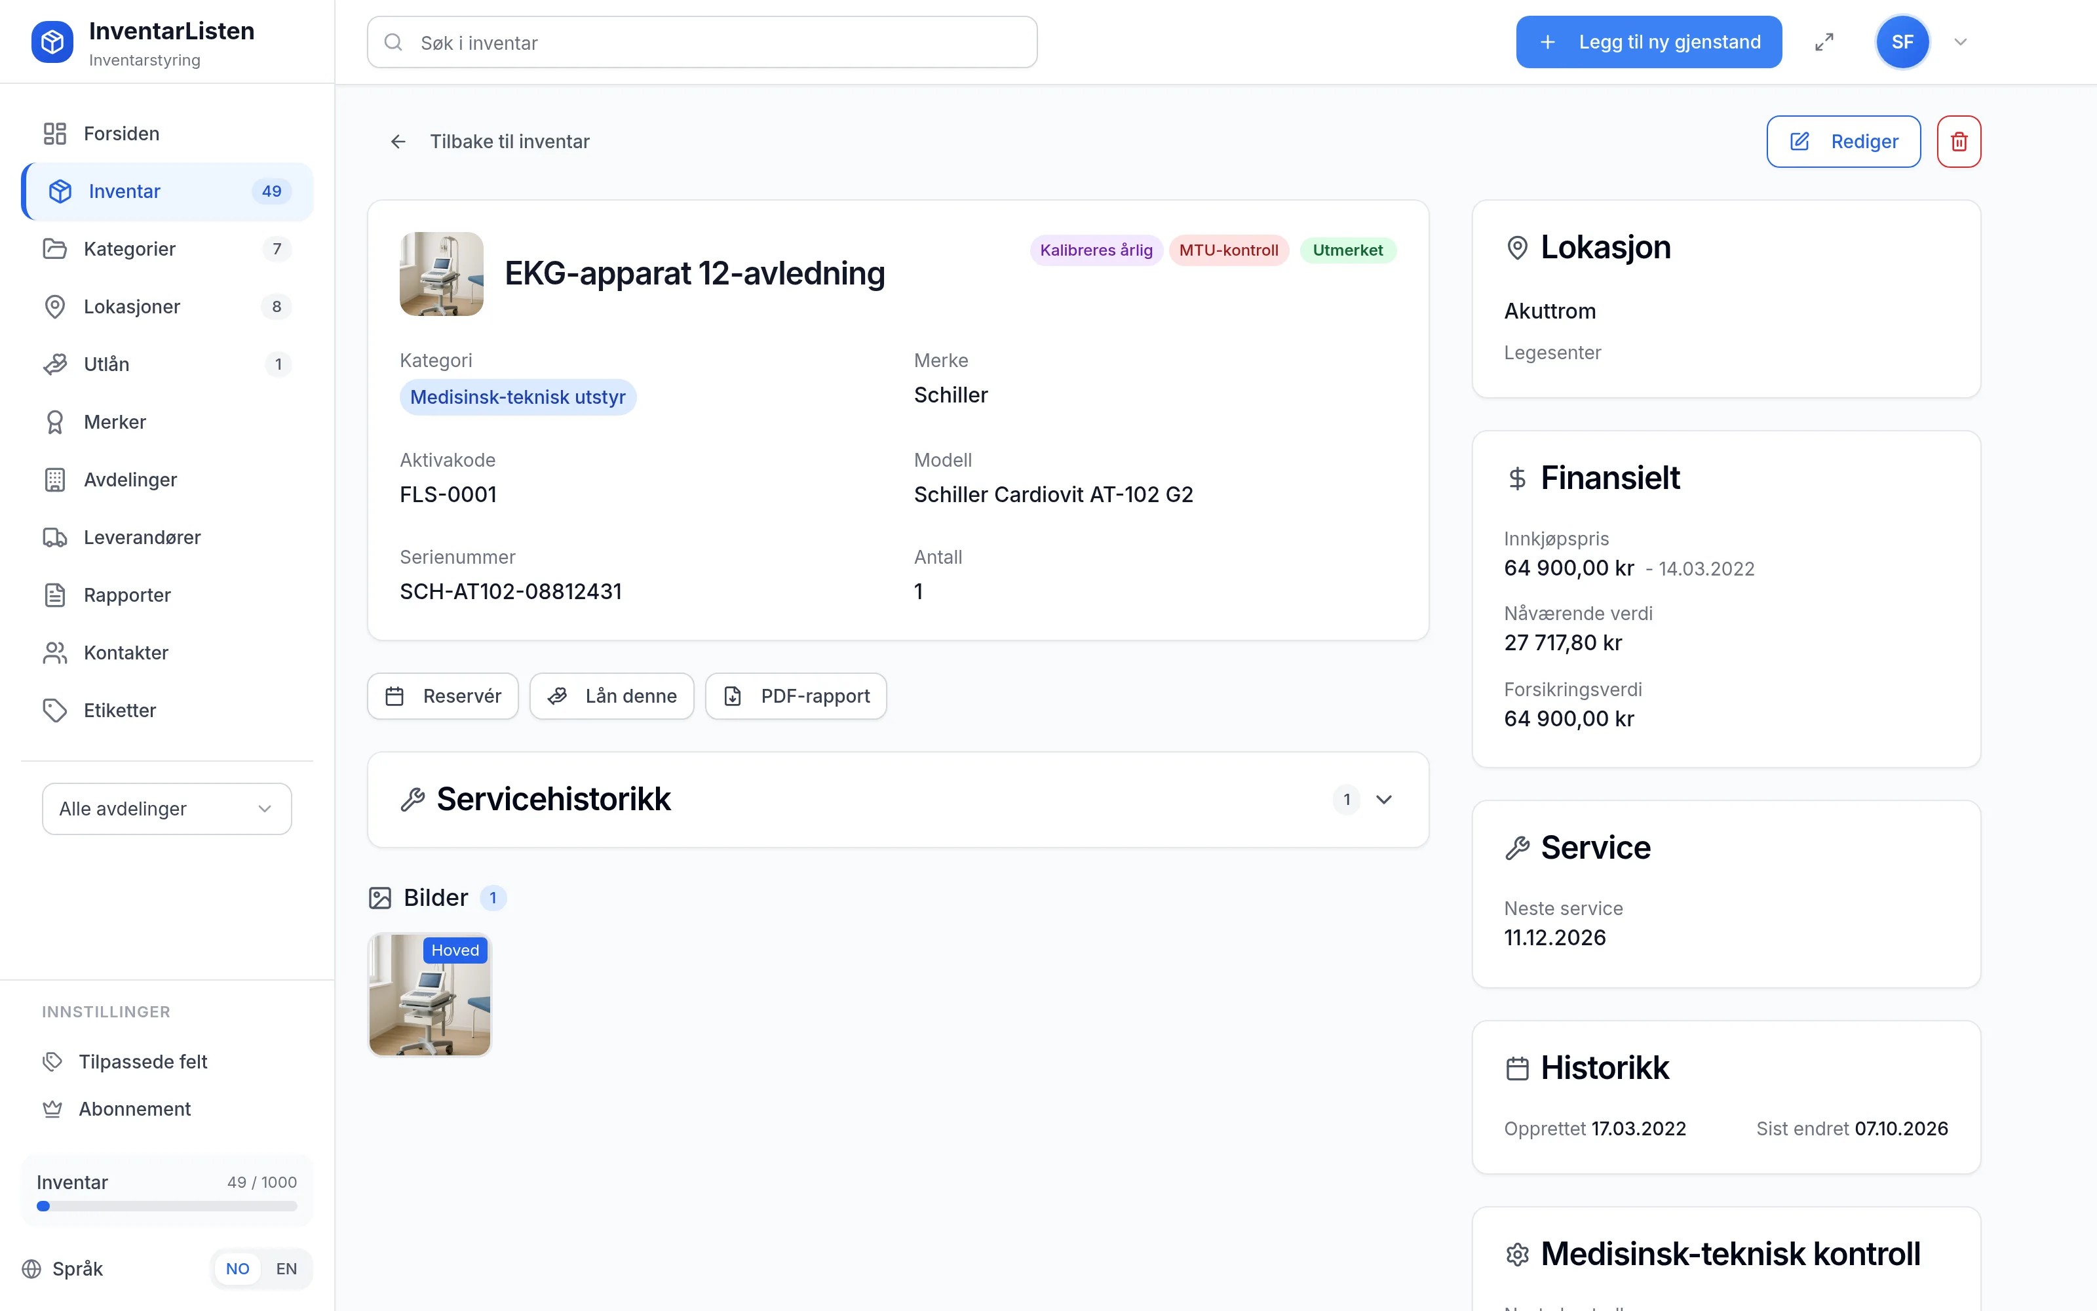Switch language to EN
This screenshot has height=1311, width=2097.
tap(286, 1268)
